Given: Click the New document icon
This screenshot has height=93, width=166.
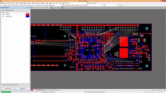Looking at the screenshot, I should tap(1, 5).
